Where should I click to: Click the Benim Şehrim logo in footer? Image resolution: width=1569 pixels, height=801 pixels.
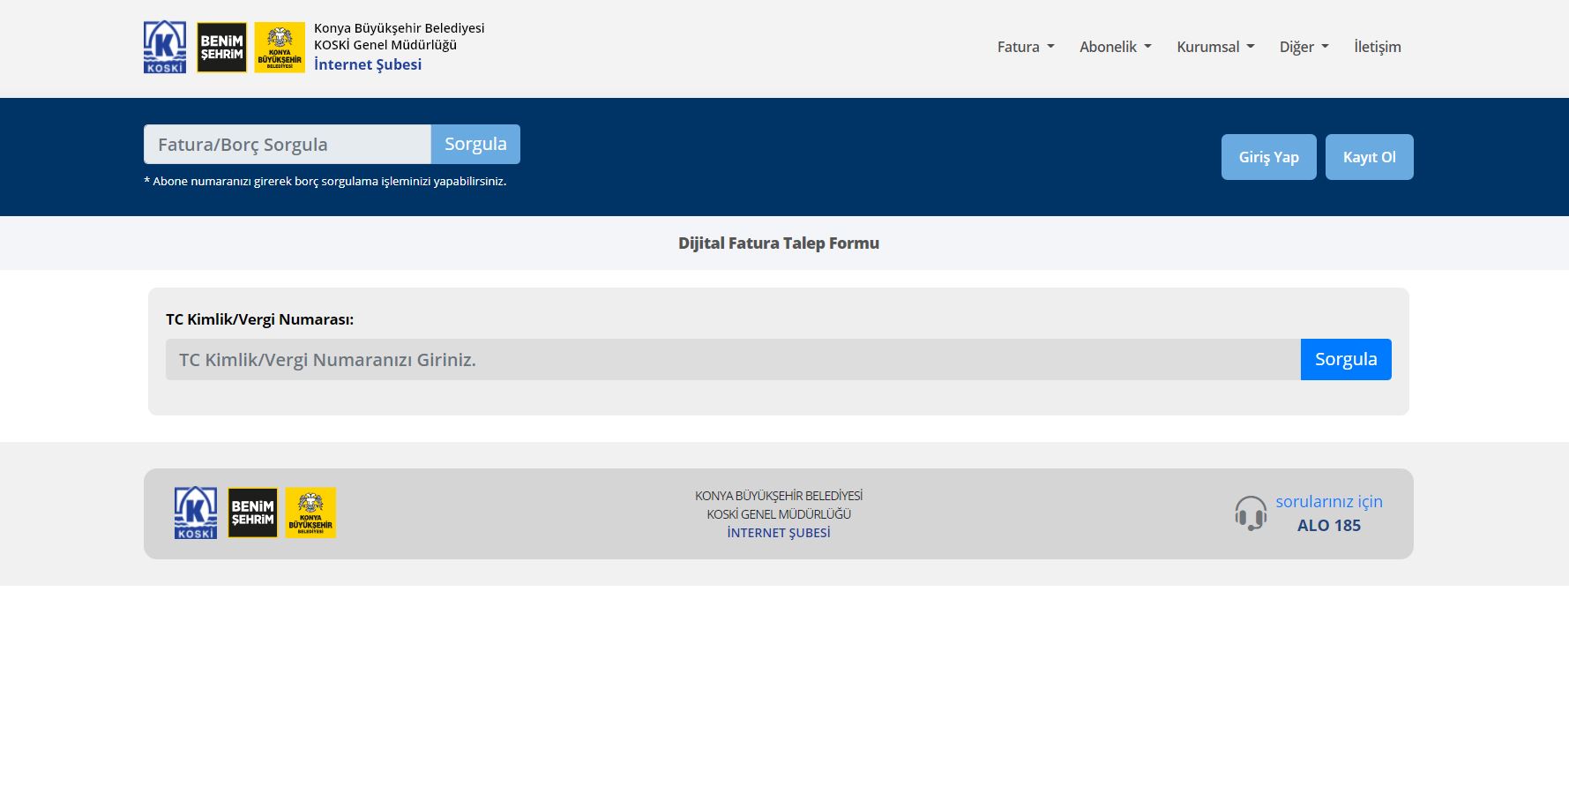252,513
